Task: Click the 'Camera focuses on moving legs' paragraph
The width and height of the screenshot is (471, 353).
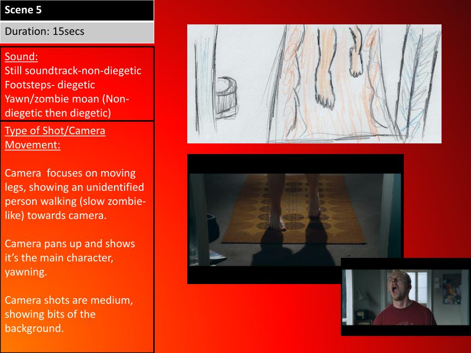Action: click(x=75, y=194)
